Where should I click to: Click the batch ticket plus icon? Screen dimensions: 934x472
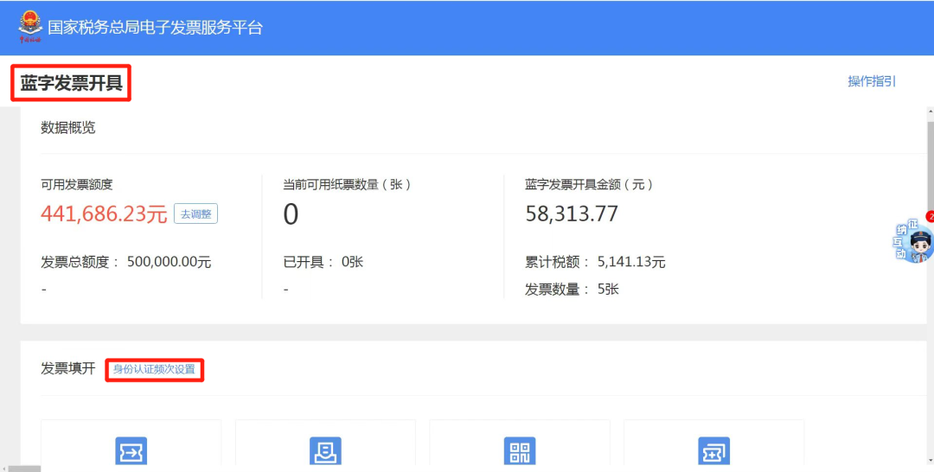click(x=713, y=450)
